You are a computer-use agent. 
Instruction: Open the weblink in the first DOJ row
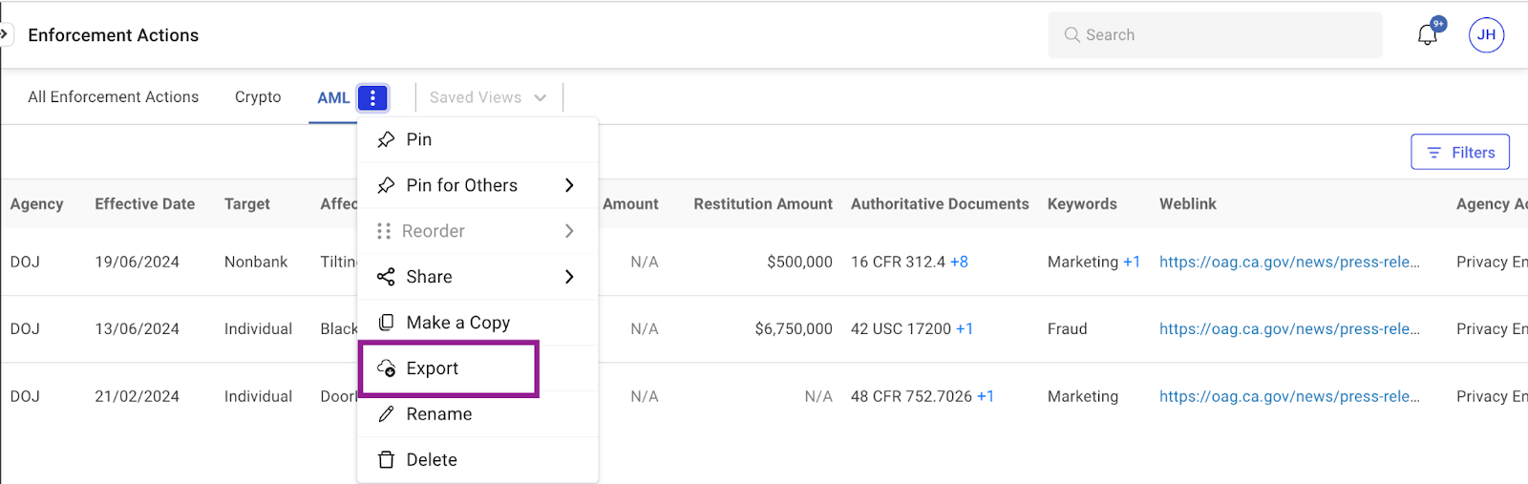pyautogui.click(x=1289, y=262)
